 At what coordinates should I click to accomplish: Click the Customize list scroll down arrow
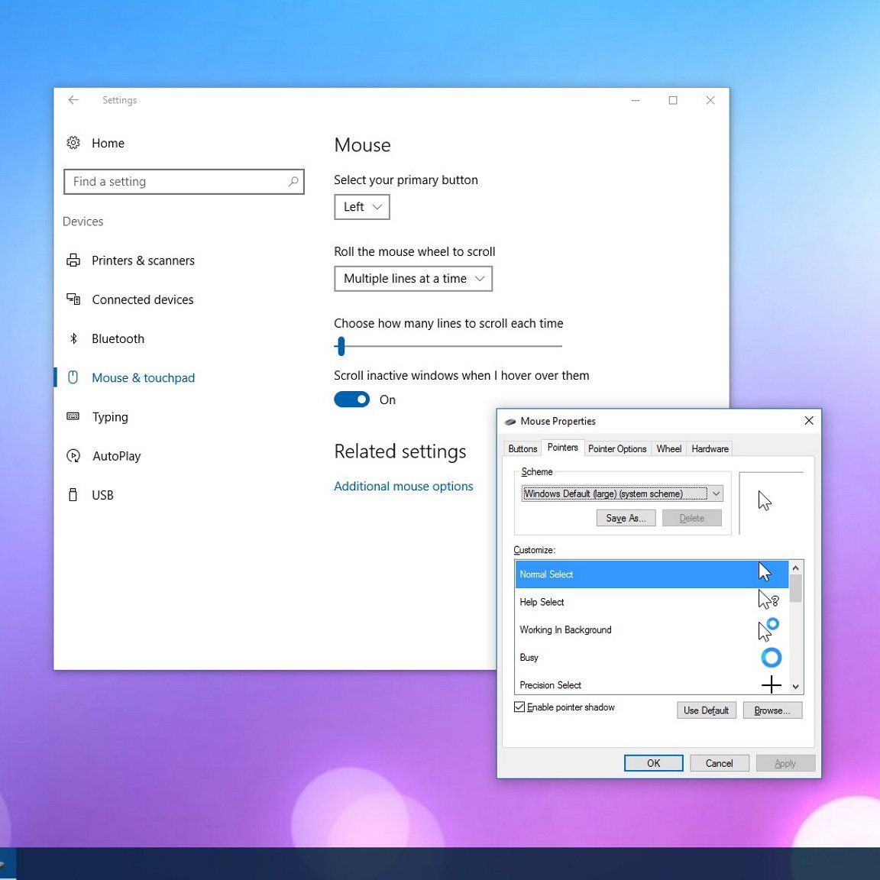pos(795,687)
